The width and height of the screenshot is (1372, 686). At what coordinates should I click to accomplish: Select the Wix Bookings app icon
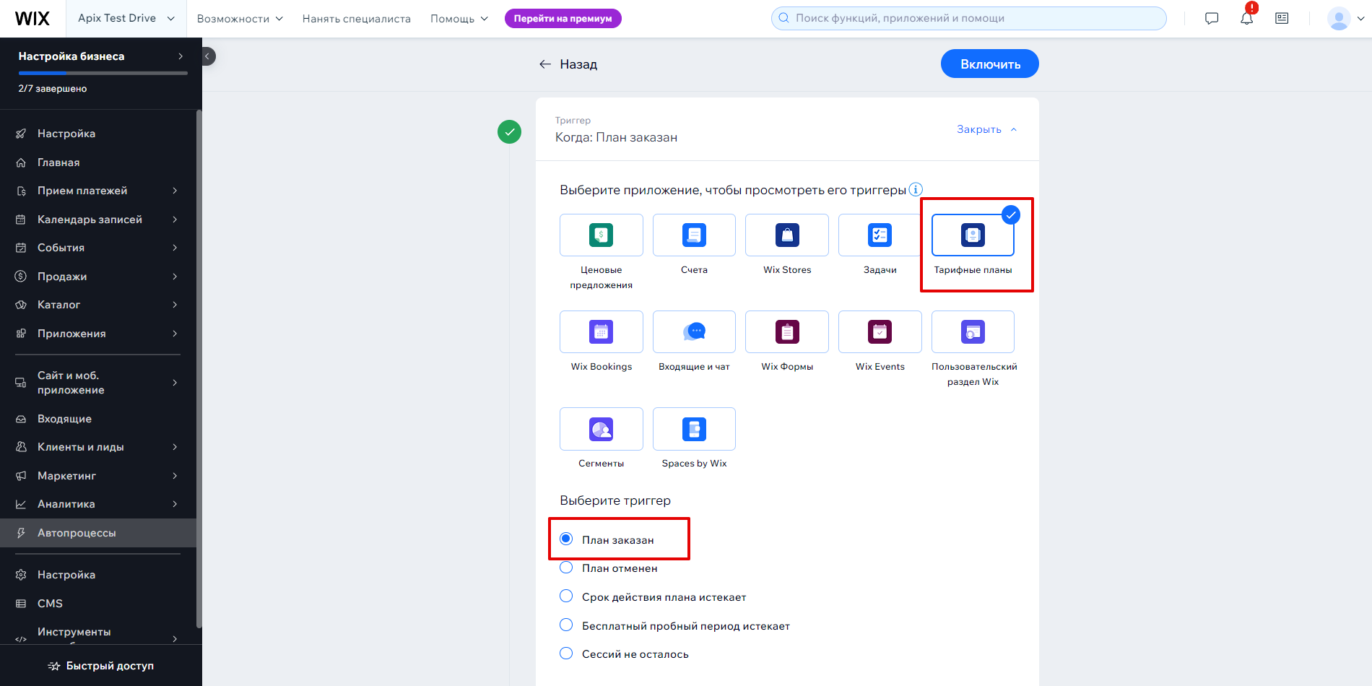point(601,331)
